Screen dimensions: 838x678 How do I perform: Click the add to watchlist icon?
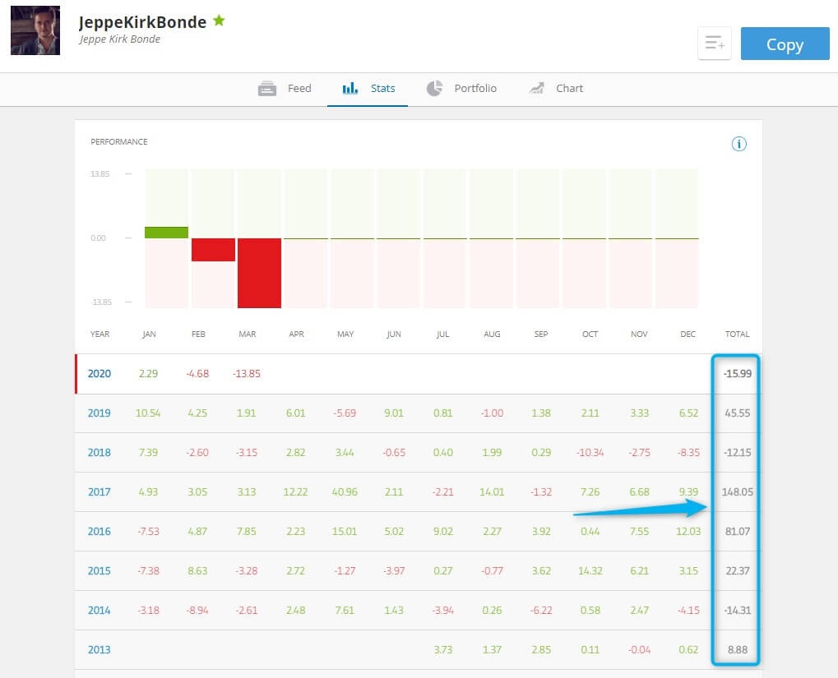click(x=714, y=44)
